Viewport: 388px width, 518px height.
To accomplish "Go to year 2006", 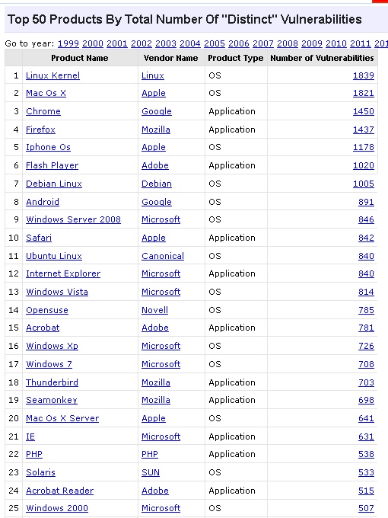I will 239,43.
